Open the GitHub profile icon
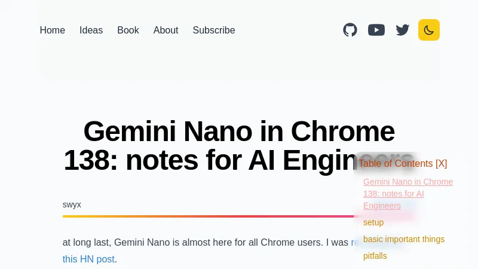The width and height of the screenshot is (478, 269). click(x=350, y=30)
